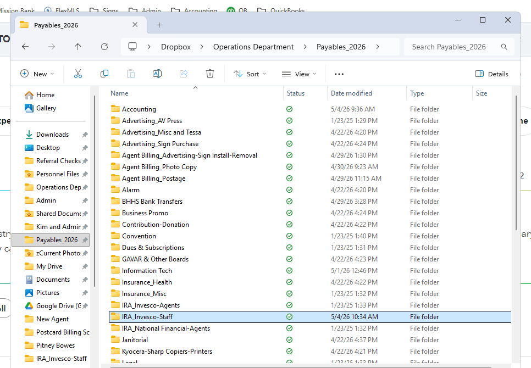
Task: Toggle the Details pane button
Action: click(x=491, y=74)
